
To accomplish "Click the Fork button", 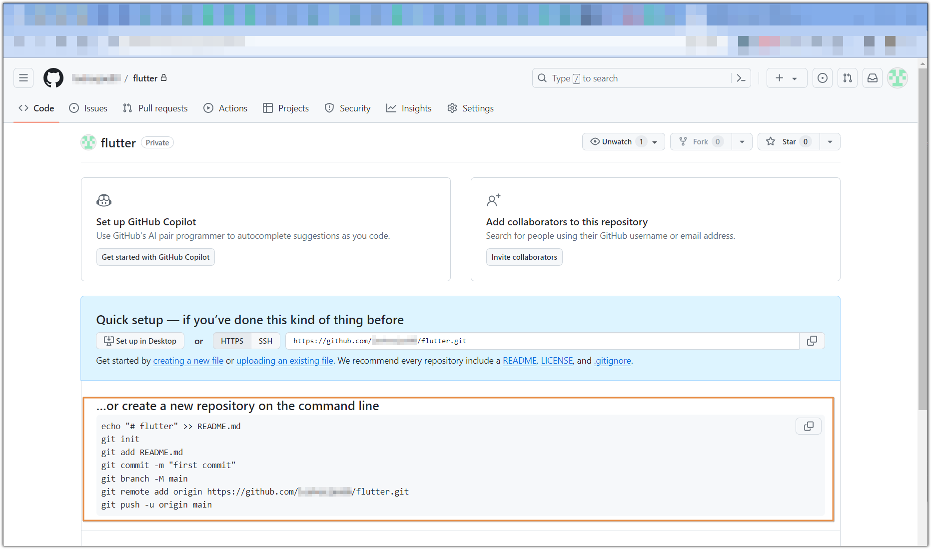I will (x=701, y=142).
